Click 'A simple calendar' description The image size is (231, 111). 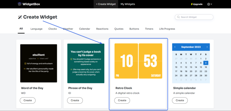tap(184, 93)
